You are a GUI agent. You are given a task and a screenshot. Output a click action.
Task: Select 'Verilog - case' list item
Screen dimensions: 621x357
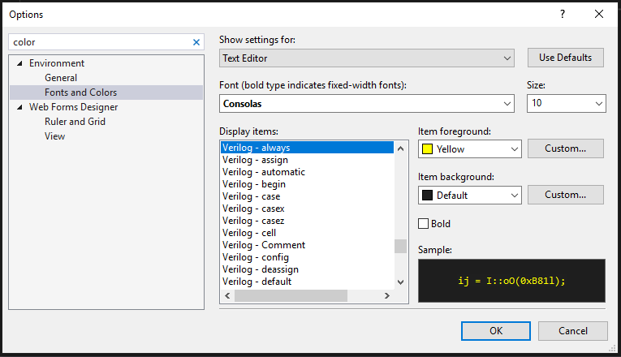[307, 196]
